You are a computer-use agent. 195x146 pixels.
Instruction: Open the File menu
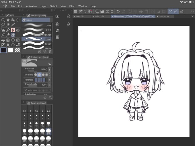pyautogui.click(x=13, y=6)
